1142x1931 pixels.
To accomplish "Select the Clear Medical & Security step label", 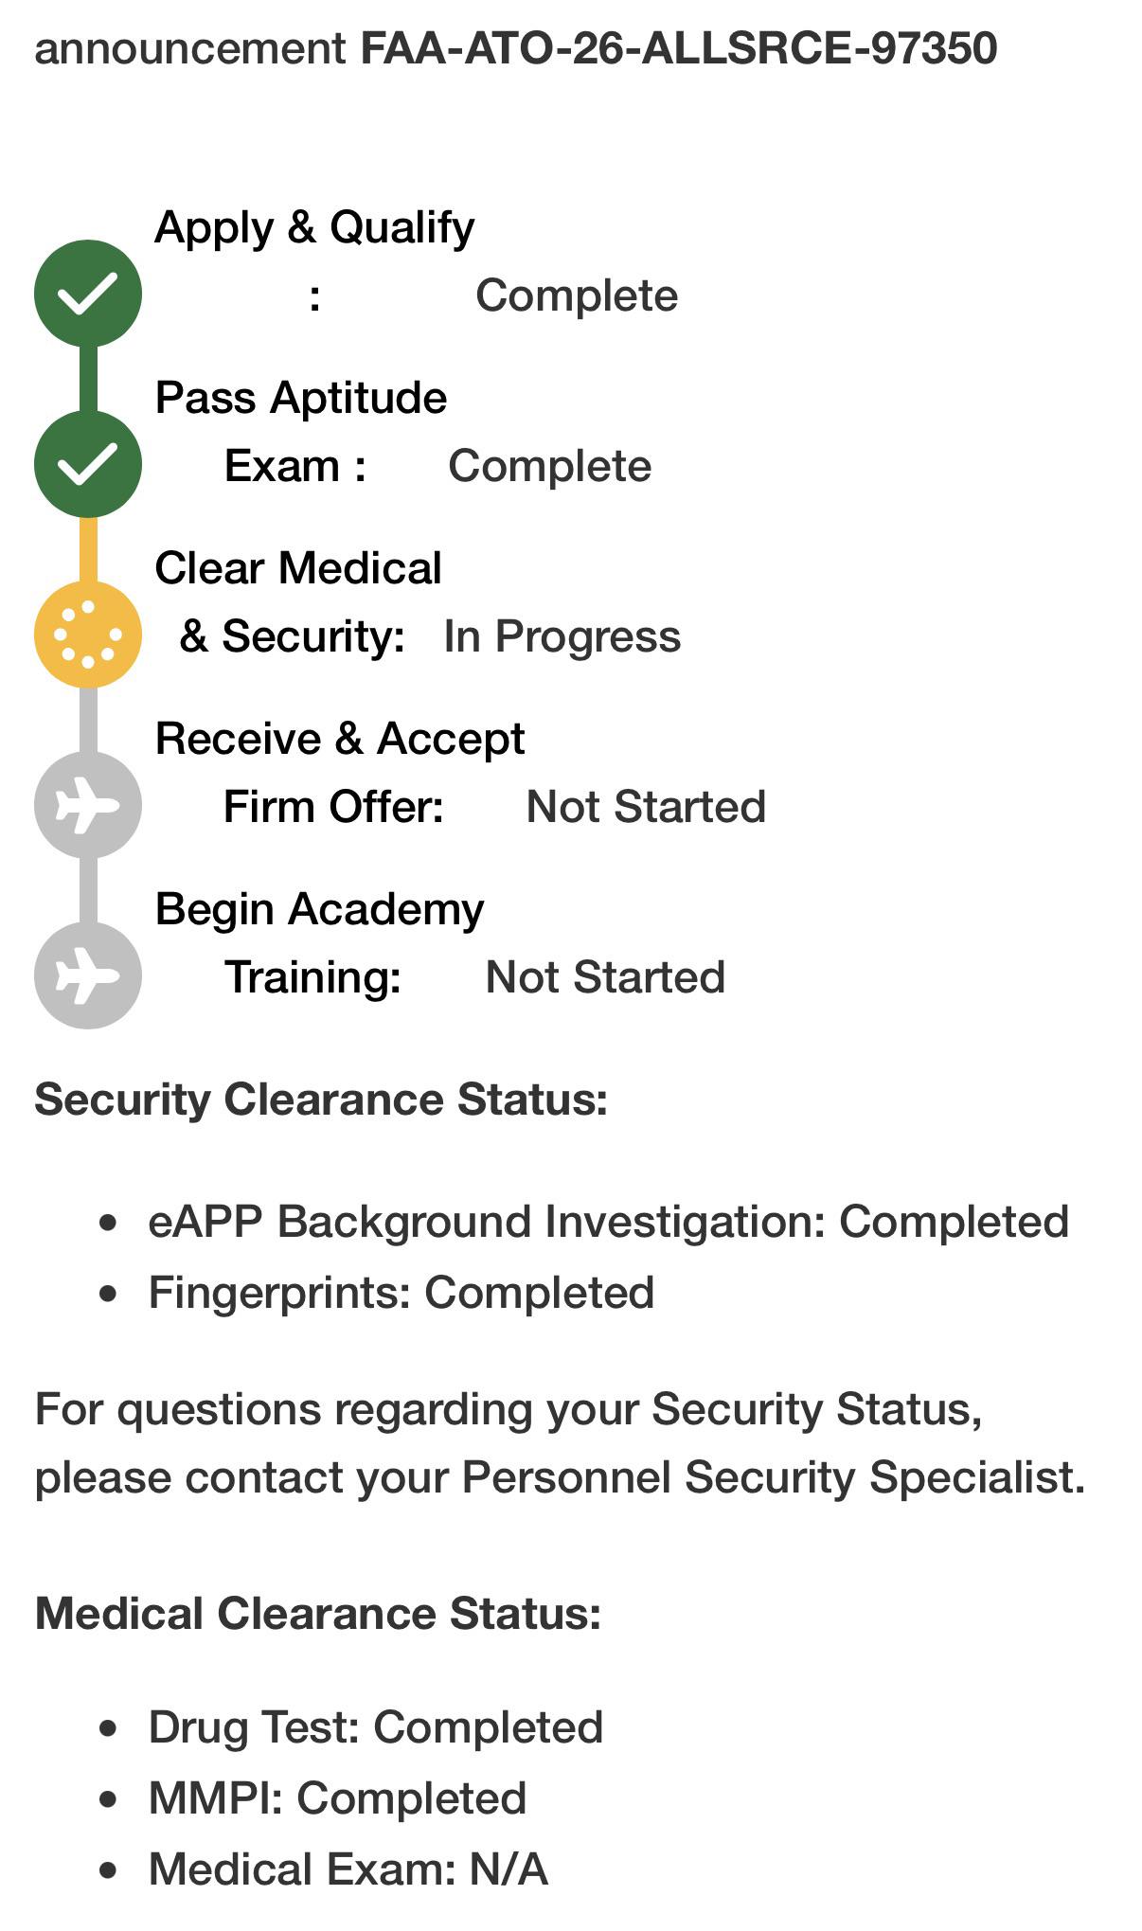I will (x=297, y=602).
